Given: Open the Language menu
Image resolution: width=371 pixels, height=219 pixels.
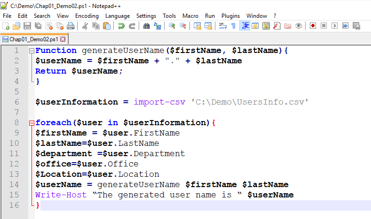Looking at the screenshot, I should (118, 16).
